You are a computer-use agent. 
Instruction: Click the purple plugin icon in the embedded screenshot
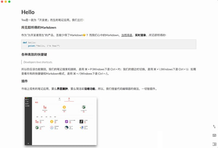[x=66, y=121]
